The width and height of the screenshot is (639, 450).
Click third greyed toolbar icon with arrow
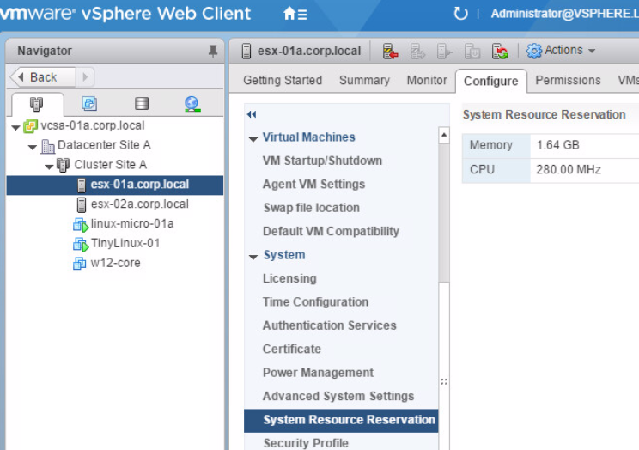[x=445, y=52]
